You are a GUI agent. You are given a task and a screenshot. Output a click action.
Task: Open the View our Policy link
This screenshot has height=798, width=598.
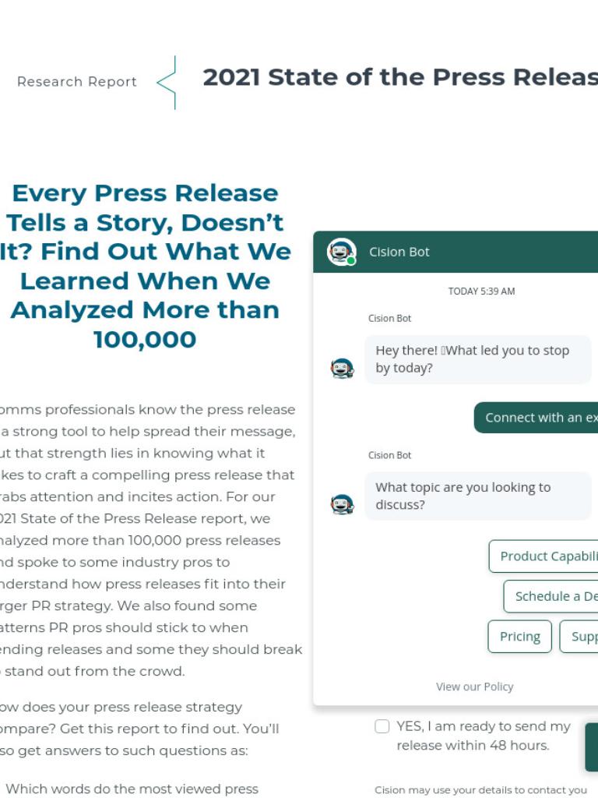coord(474,687)
